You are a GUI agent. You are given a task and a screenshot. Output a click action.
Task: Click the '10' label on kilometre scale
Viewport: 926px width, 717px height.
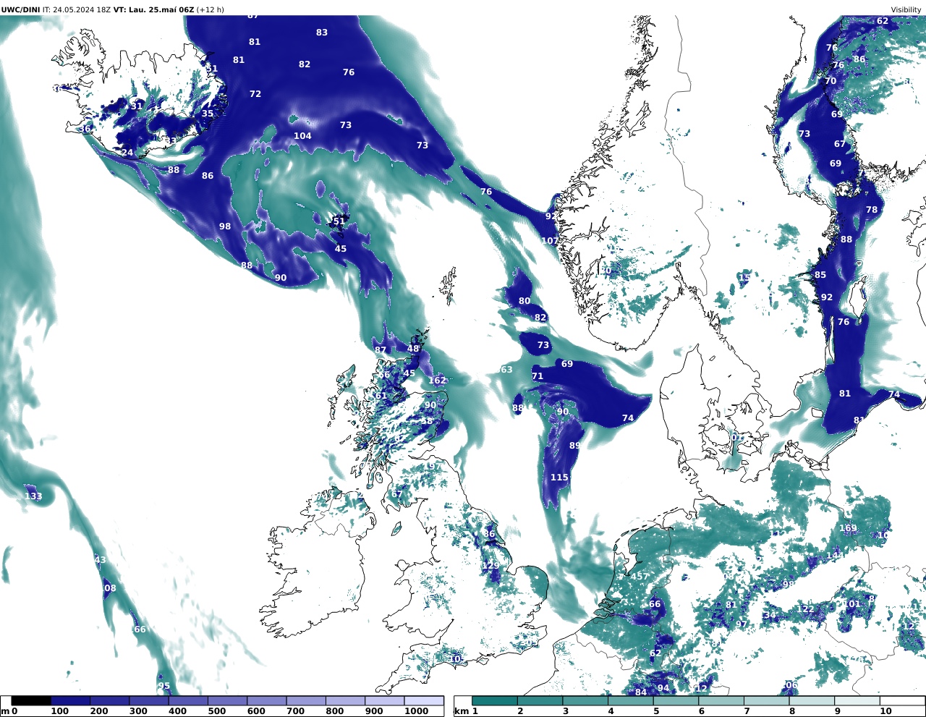pyautogui.click(x=886, y=711)
